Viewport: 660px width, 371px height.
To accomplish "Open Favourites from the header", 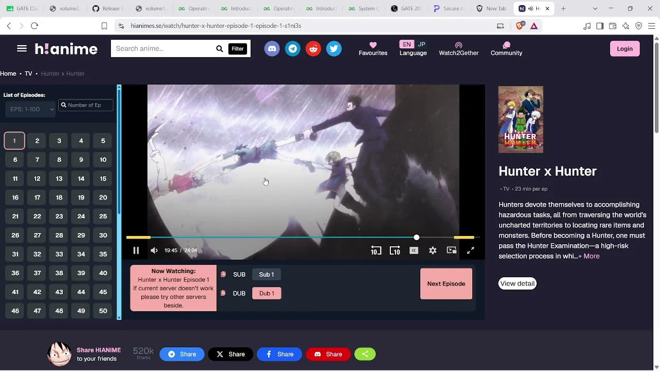I will (373, 49).
